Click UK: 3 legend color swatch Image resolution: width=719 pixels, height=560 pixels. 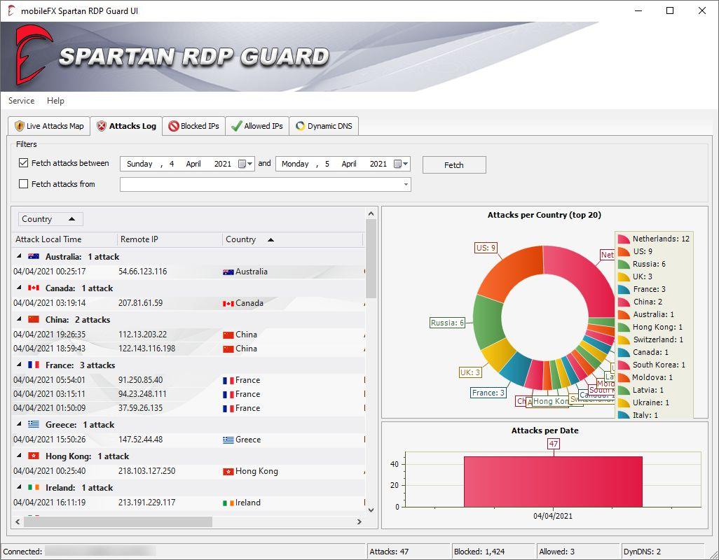(624, 276)
